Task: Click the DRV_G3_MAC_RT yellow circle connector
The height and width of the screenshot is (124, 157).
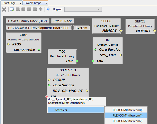Action: (87, 91)
